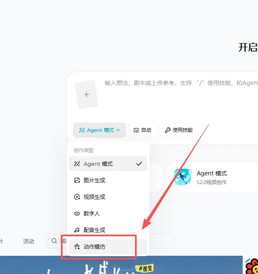The image size is (258, 274).
Task: Click the 数字人 lips icon
Action: click(77, 213)
